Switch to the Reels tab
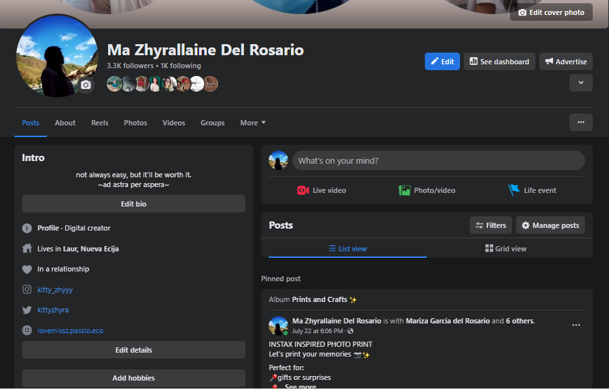 (100, 123)
